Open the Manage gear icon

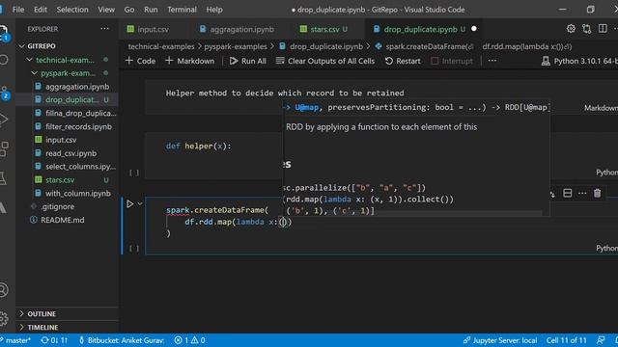pos(4,318)
